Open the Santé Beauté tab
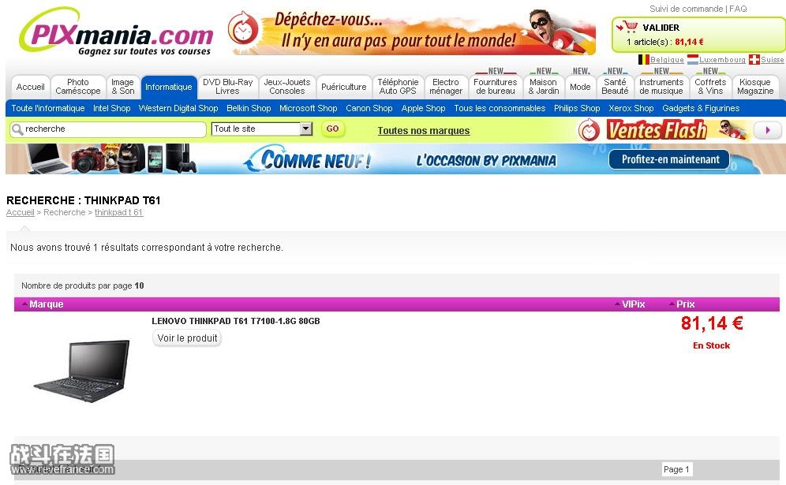Viewport: 786px width, 485px height. click(615, 87)
